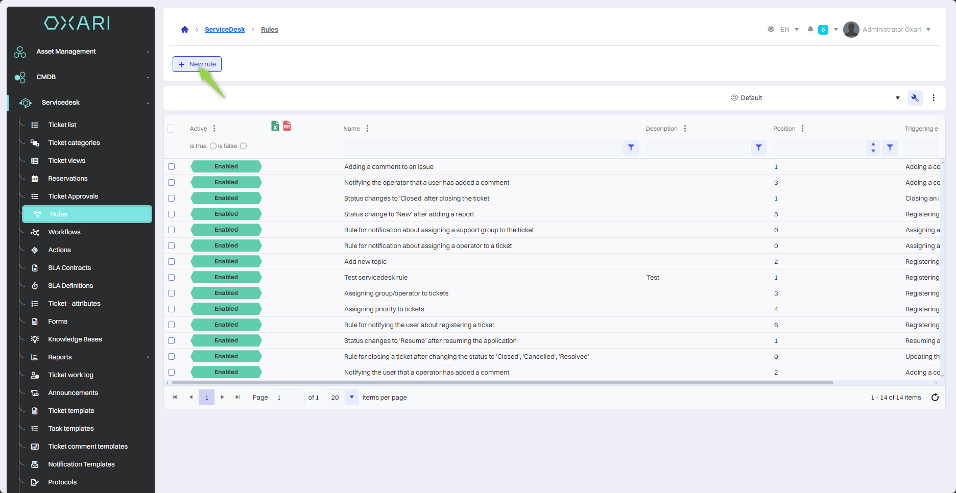Open Workflows in the sidebar

tap(64, 232)
